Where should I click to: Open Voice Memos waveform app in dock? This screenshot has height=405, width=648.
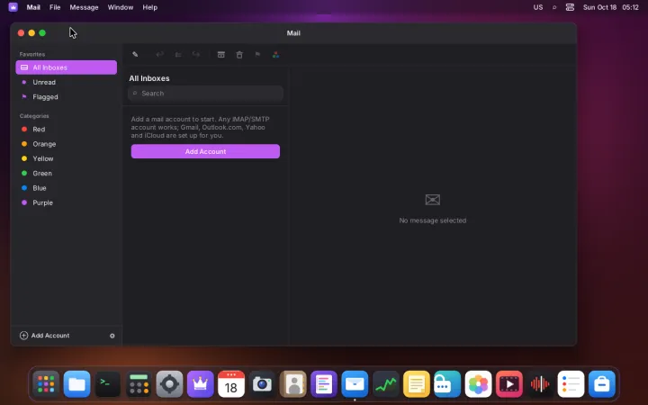540,384
